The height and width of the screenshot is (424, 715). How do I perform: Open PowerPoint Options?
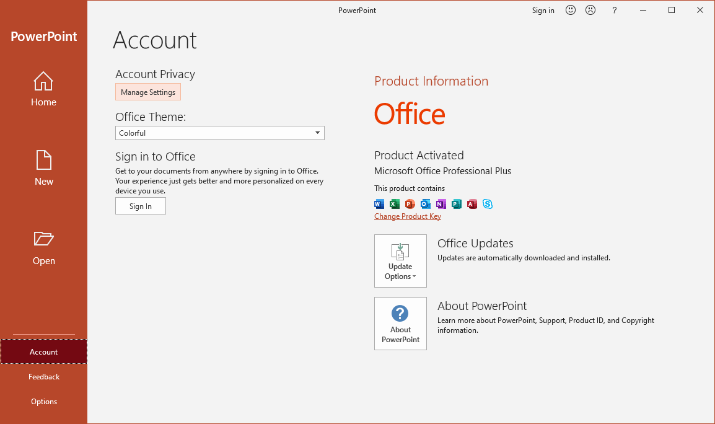click(44, 402)
